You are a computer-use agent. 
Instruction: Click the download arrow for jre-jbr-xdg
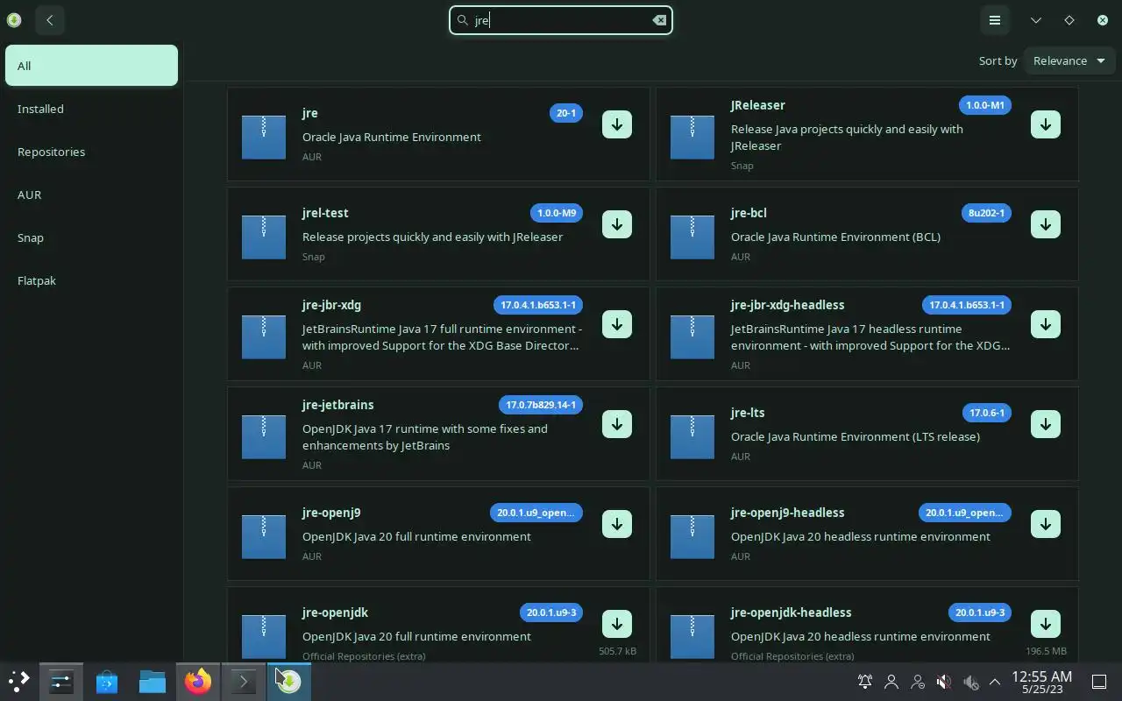click(617, 324)
